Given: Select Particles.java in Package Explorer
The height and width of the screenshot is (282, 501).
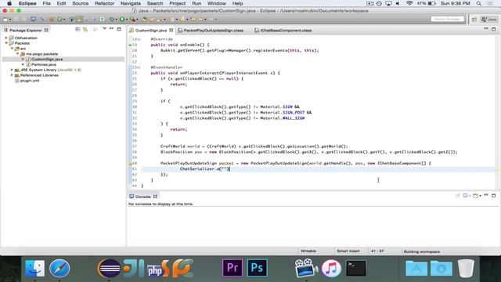Looking at the screenshot, I should pyautogui.click(x=44, y=64).
